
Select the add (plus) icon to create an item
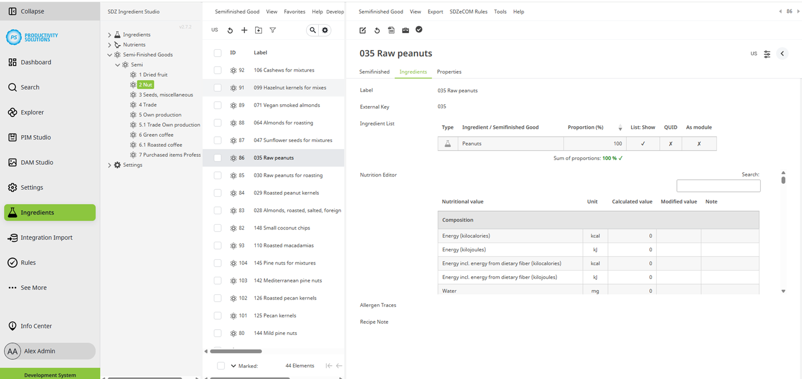[244, 30]
